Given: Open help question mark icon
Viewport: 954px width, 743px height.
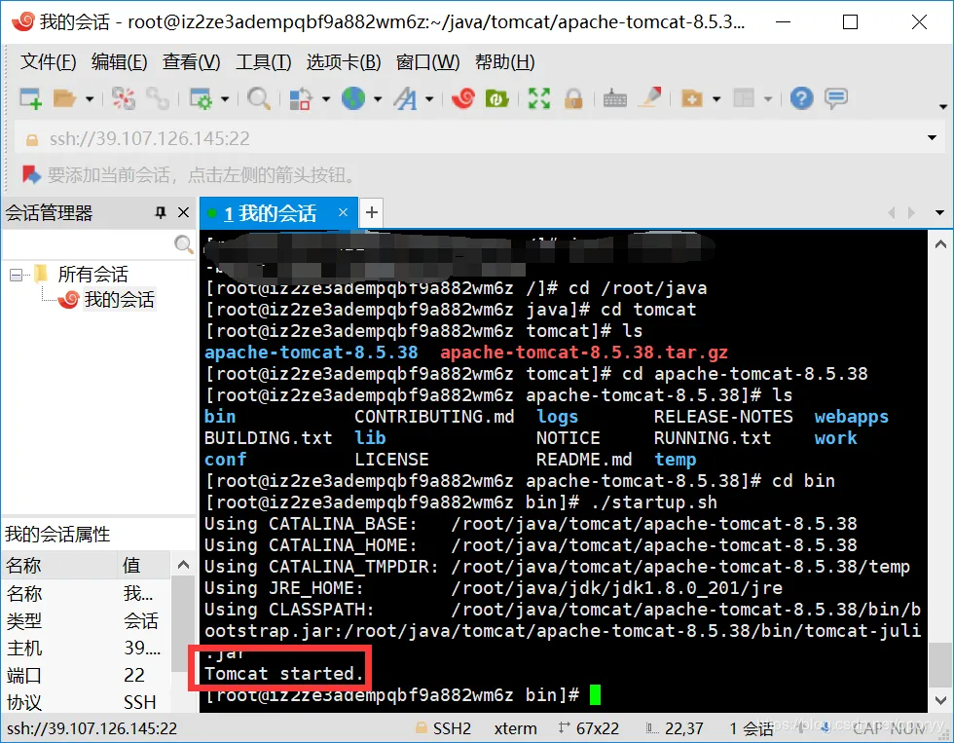Looking at the screenshot, I should click(x=801, y=98).
